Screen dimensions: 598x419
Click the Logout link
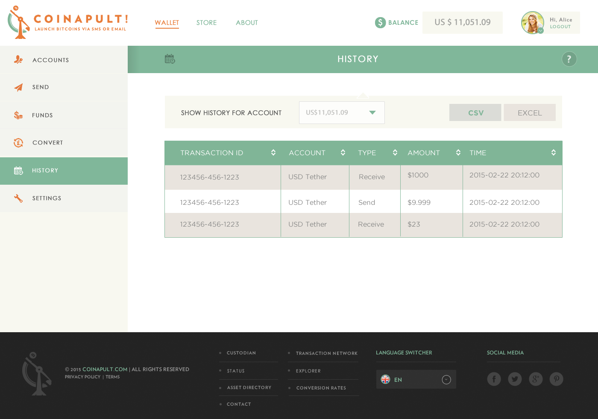click(x=560, y=27)
